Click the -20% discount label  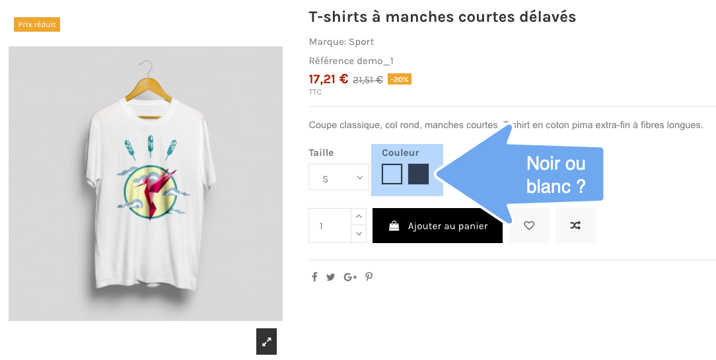click(400, 79)
